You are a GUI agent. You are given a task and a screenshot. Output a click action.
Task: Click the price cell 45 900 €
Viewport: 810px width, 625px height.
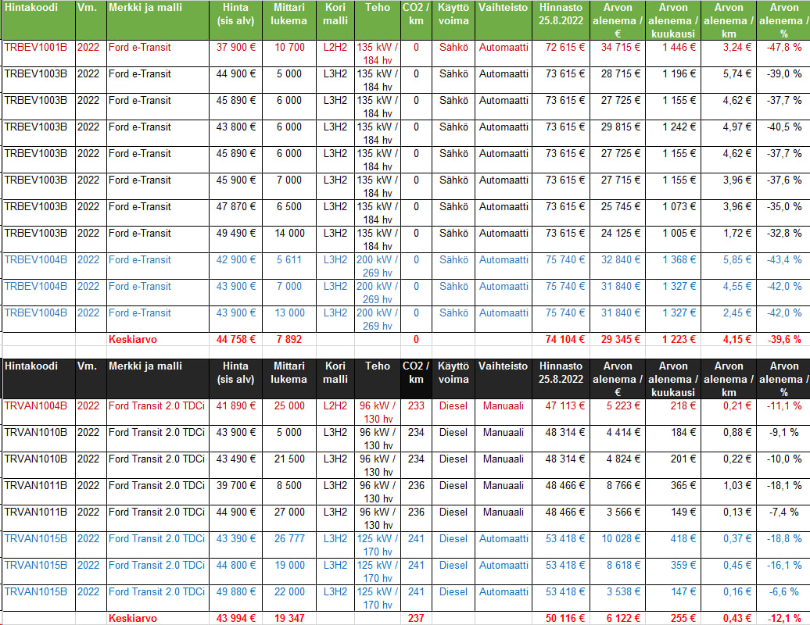coord(235,186)
